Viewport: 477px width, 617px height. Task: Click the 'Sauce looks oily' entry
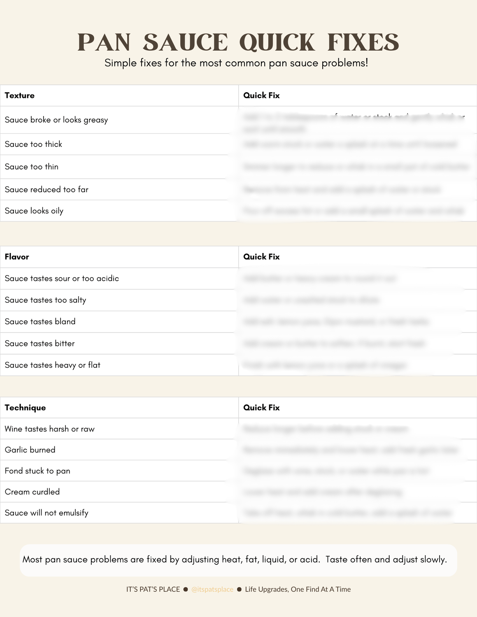[34, 211]
